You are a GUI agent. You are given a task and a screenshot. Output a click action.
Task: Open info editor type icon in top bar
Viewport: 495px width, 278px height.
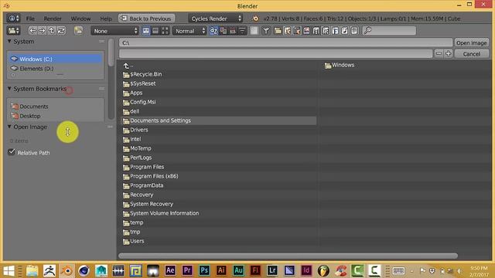[13, 19]
